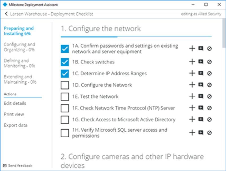
Task: Uncheck 1B. Check switches
Action: [64, 62]
